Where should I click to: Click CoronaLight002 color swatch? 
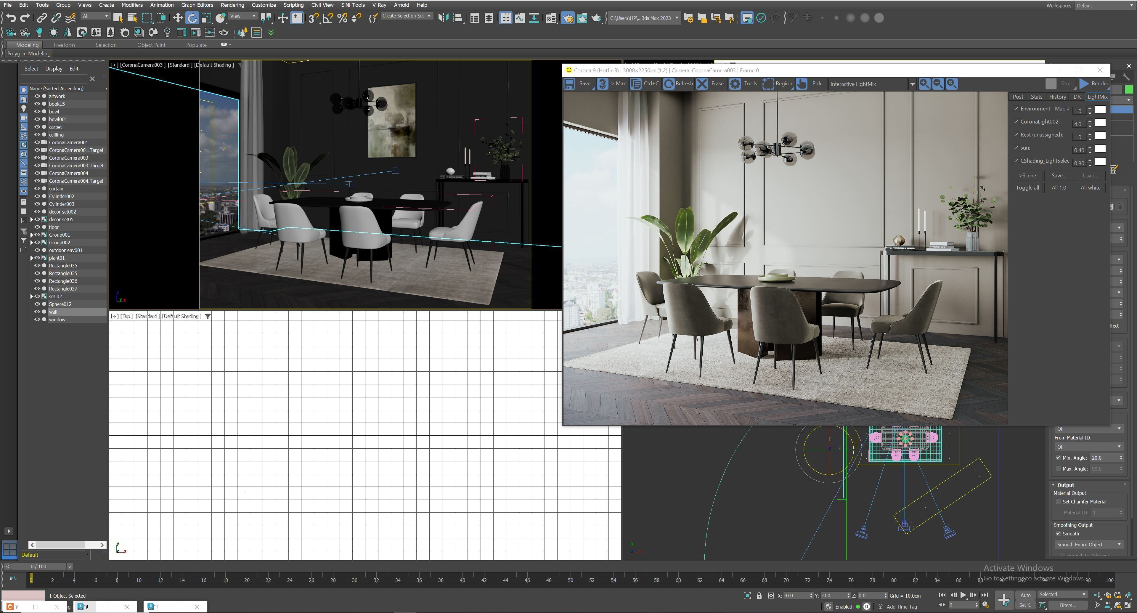(1100, 123)
